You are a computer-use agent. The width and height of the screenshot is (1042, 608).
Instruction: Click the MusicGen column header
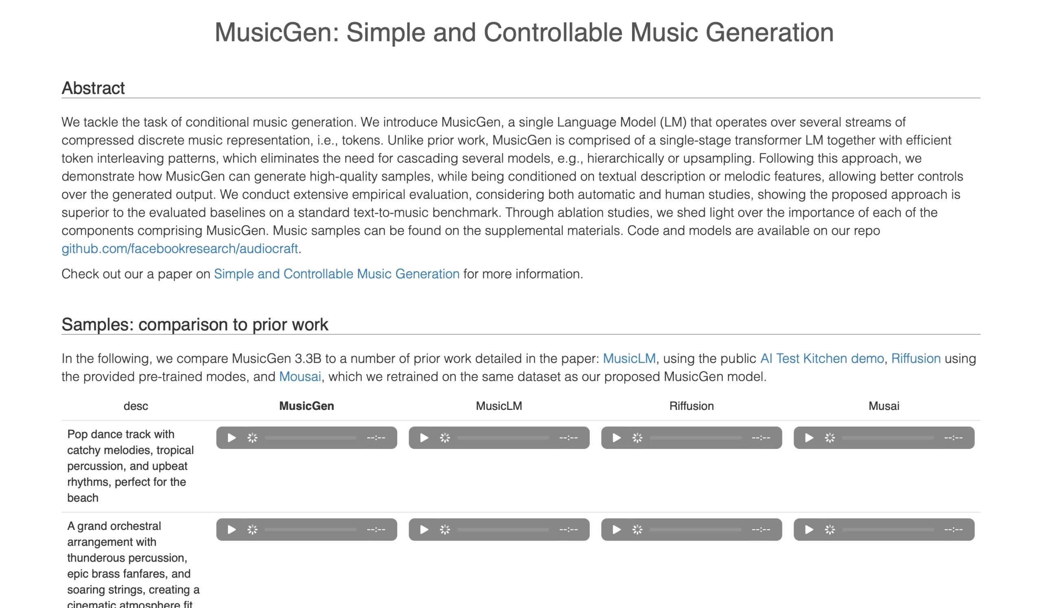point(306,406)
